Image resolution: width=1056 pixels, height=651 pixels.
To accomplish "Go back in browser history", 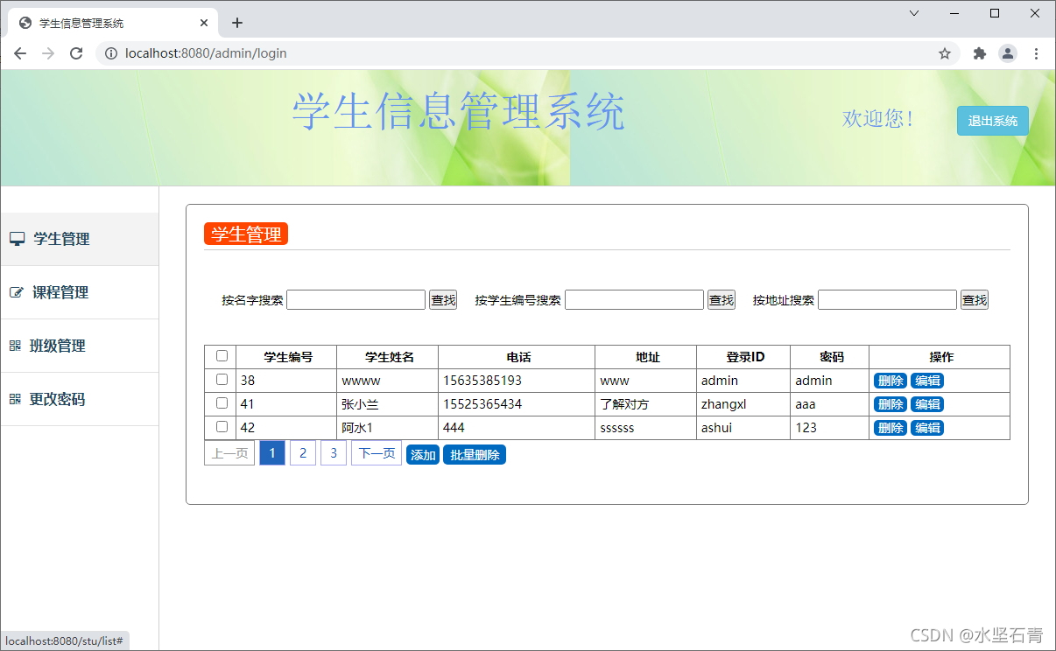I will tap(20, 53).
